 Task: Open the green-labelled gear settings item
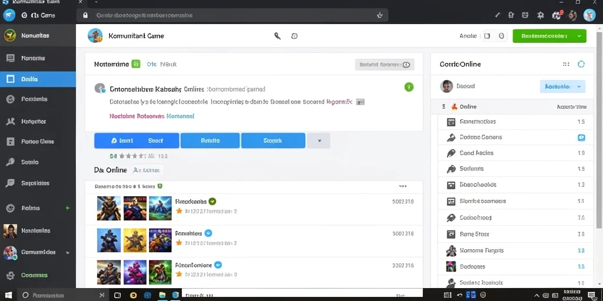point(38,275)
